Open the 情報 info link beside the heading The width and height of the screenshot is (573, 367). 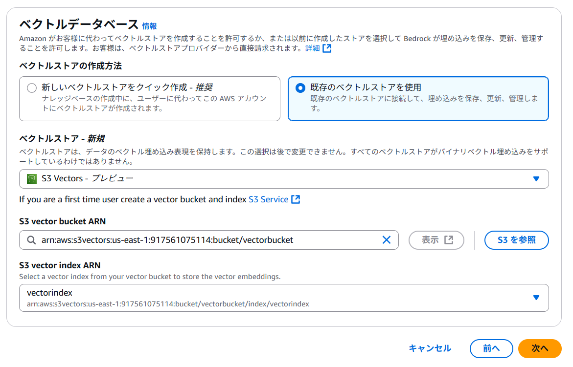149,26
